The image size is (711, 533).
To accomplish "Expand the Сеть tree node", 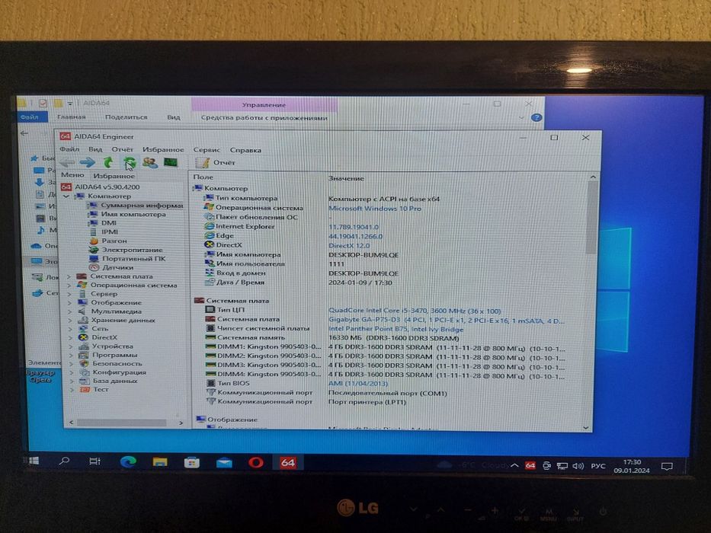I will tap(70, 329).
